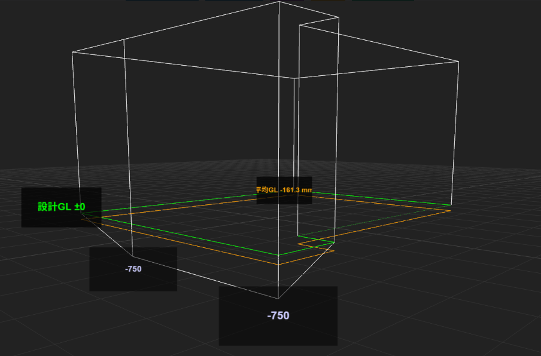Screen dimensions: 541x356
Task: Click the green 設計GL ±0 label
Action: (61, 207)
